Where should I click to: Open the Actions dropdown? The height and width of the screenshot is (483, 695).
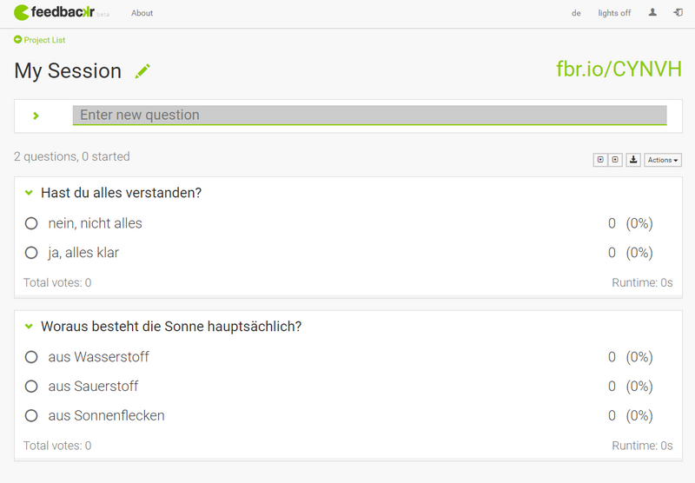point(663,160)
